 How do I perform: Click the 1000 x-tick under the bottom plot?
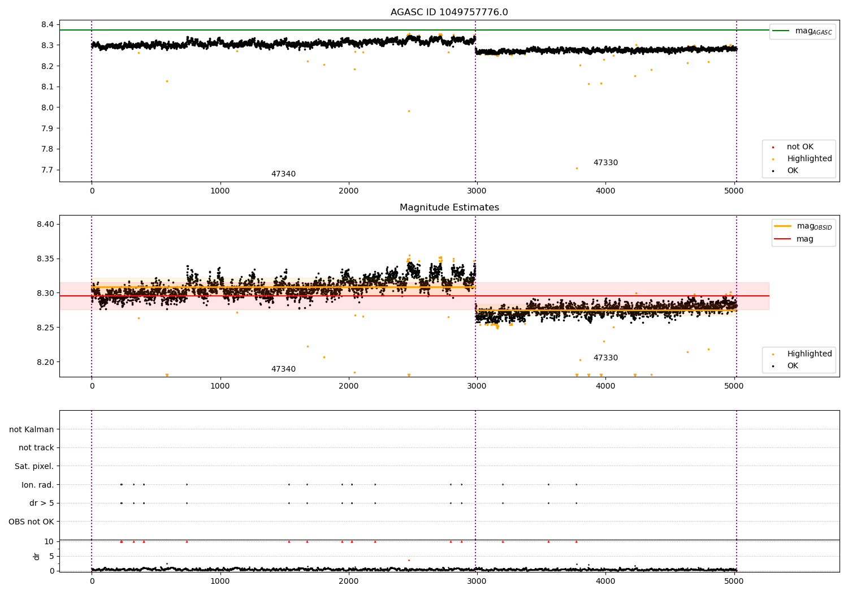220,581
